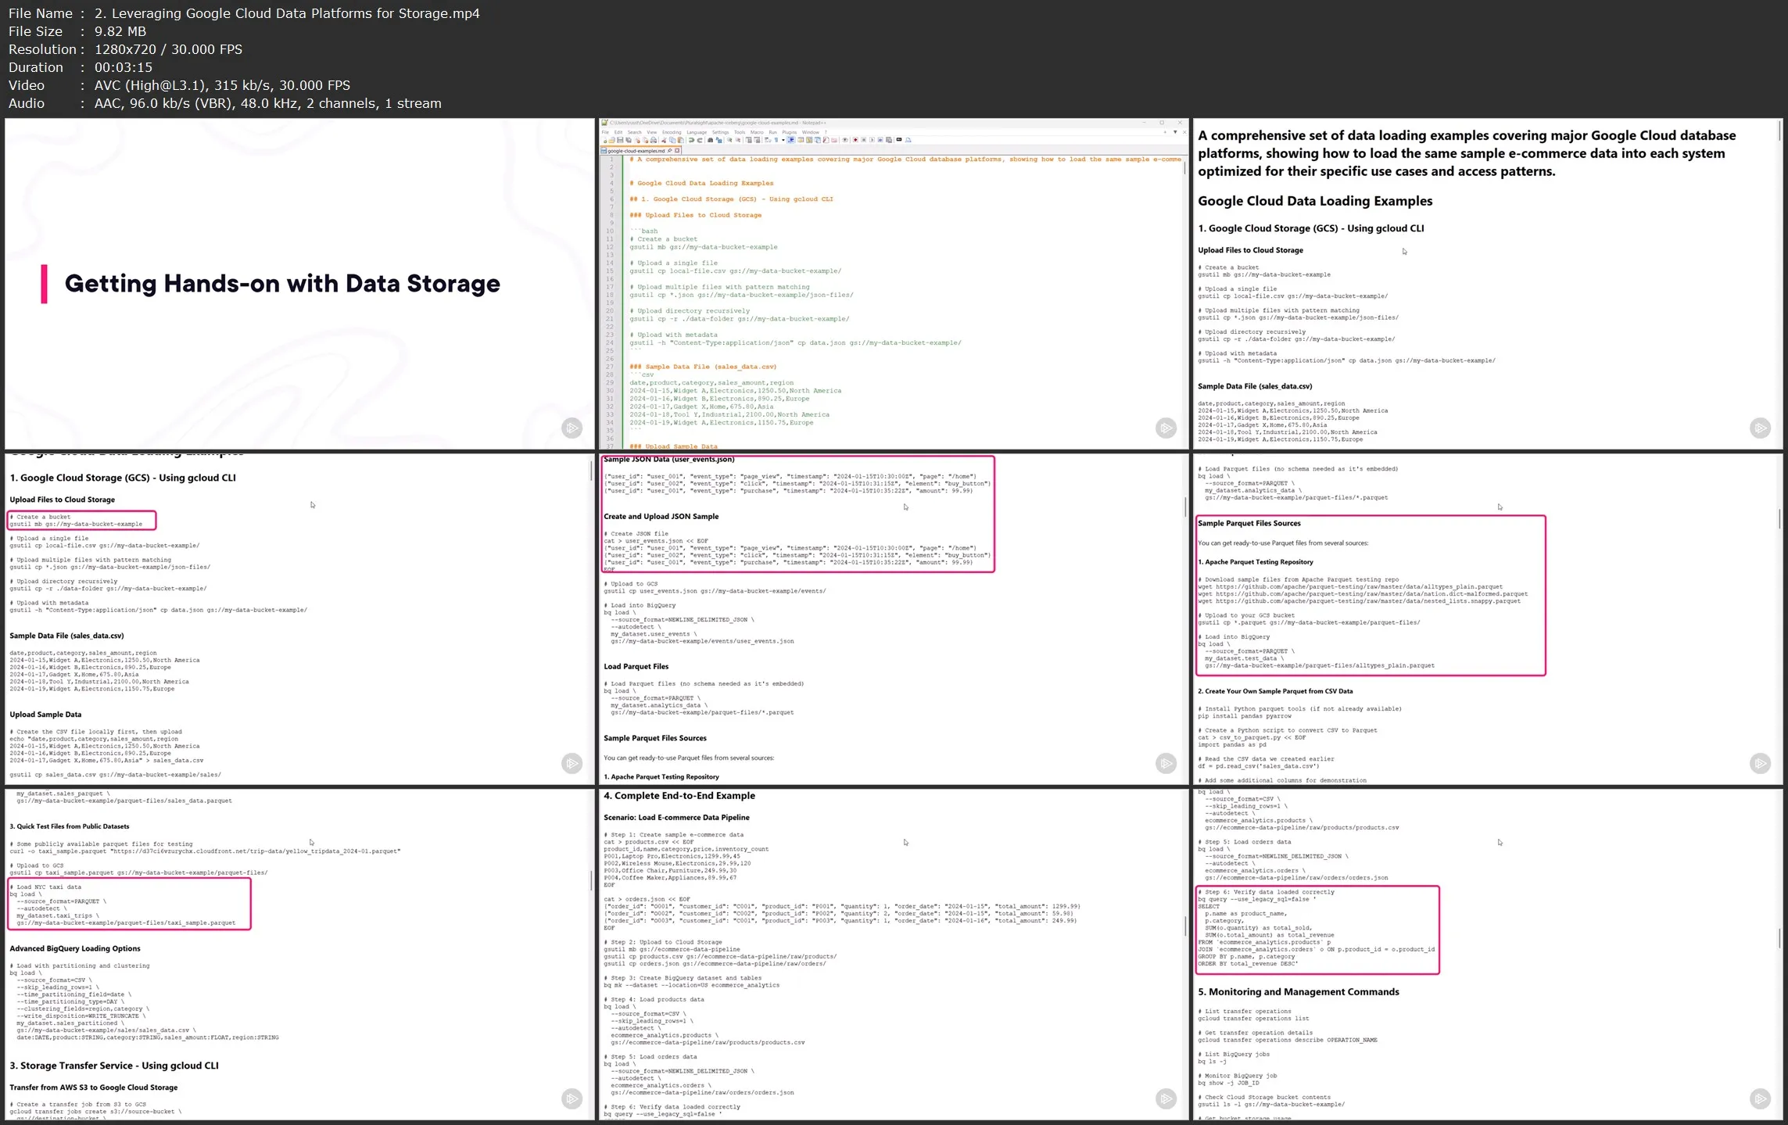Click the 'Advanced BigQuery Loading Options' heading
This screenshot has height=1125, width=1788.
tap(75, 948)
